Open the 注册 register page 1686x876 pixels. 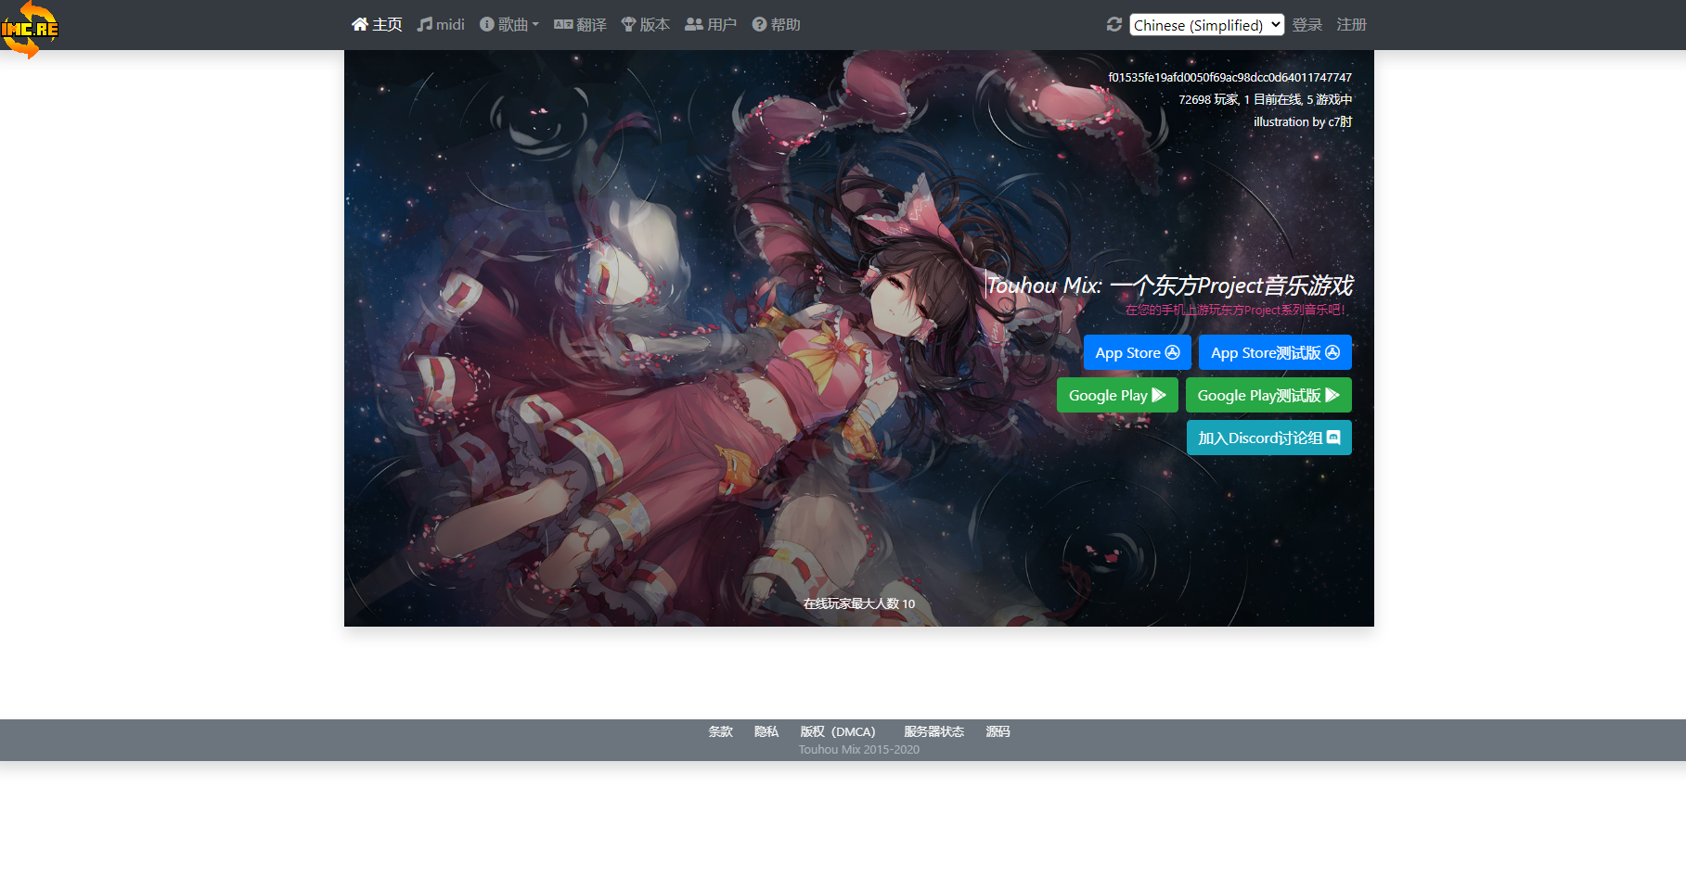coord(1351,25)
